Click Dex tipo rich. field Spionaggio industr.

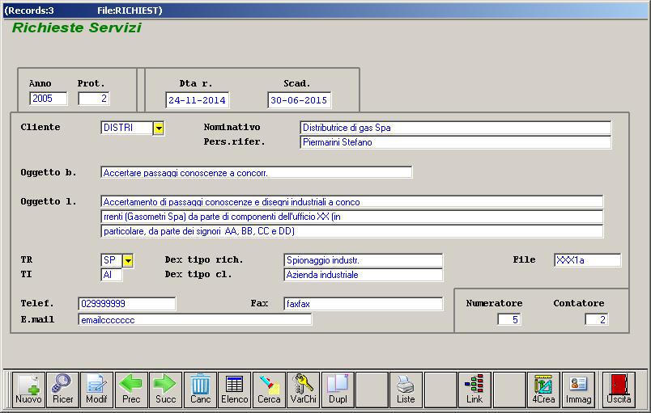(364, 260)
